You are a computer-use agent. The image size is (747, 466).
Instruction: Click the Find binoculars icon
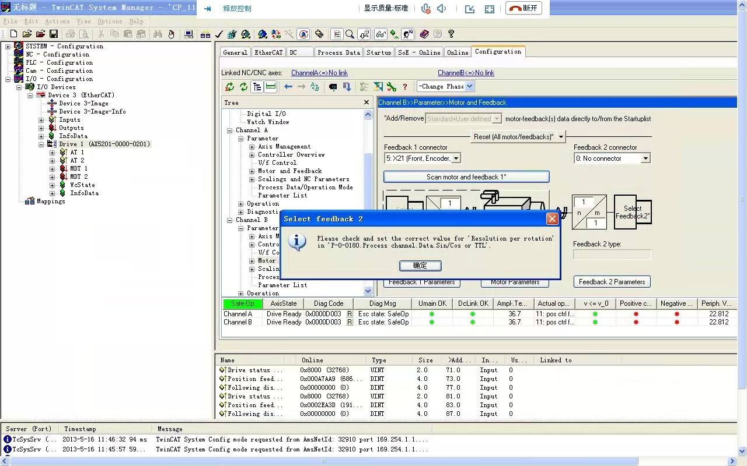tap(158, 34)
